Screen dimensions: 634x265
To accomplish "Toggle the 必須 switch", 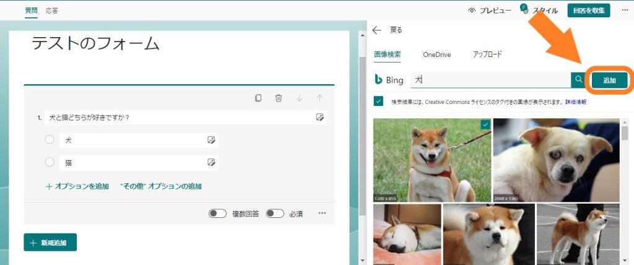I will tap(275, 214).
